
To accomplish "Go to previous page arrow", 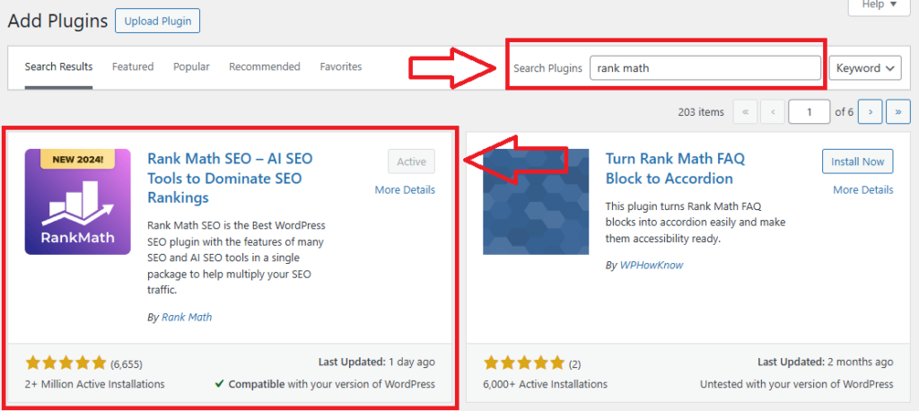I will click(773, 112).
